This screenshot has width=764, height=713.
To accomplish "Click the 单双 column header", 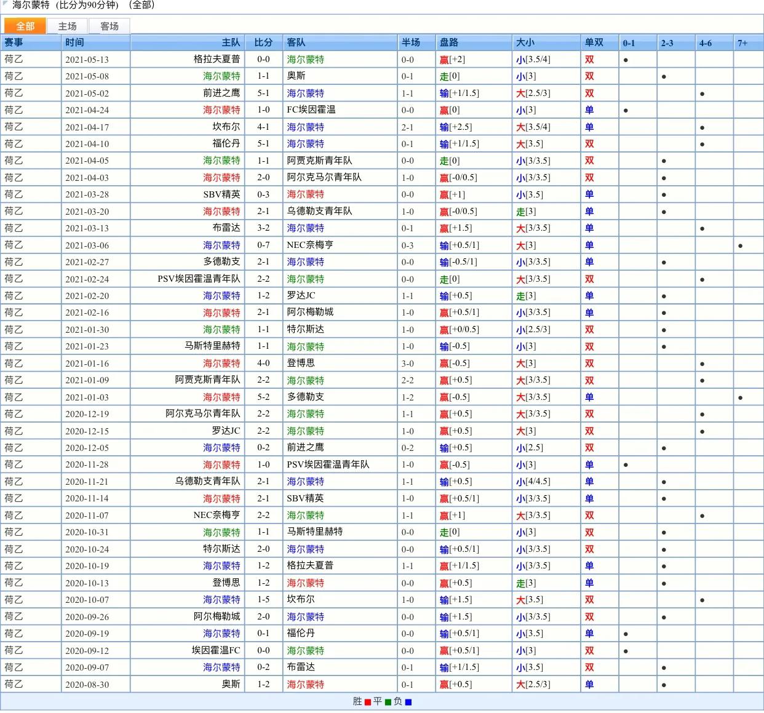I will pos(594,42).
